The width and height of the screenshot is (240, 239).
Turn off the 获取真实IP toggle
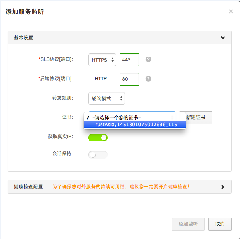coord(98,138)
